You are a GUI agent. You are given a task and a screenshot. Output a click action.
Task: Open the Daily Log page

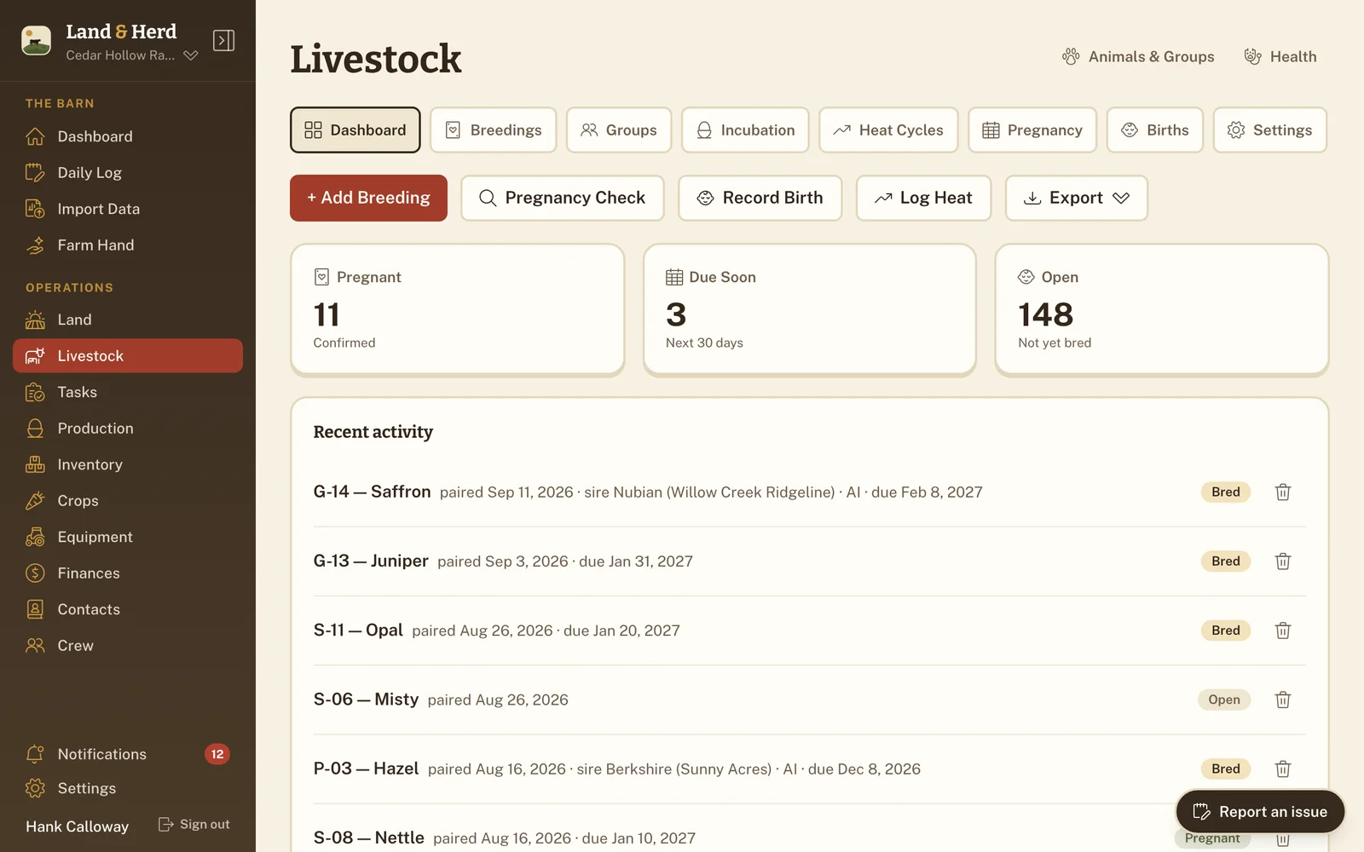click(x=128, y=173)
